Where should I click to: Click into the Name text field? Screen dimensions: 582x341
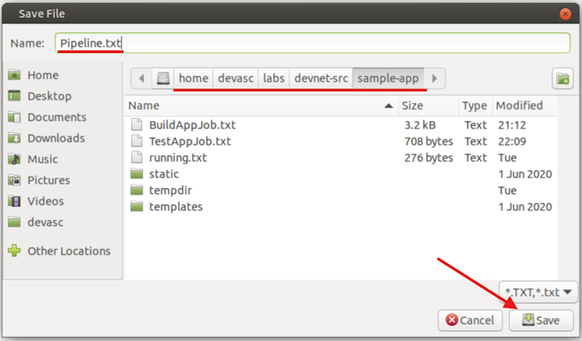point(312,43)
